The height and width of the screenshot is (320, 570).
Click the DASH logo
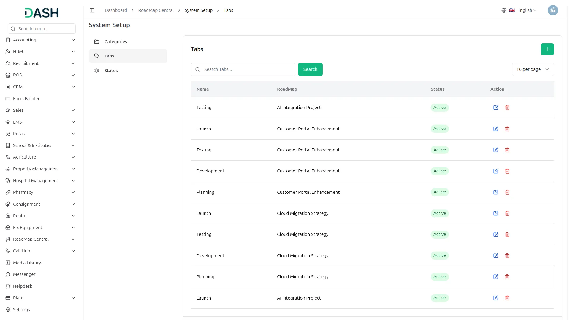click(x=42, y=13)
